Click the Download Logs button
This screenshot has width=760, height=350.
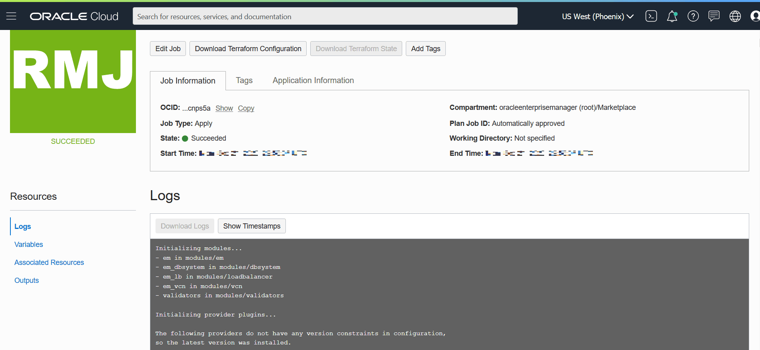tap(185, 226)
